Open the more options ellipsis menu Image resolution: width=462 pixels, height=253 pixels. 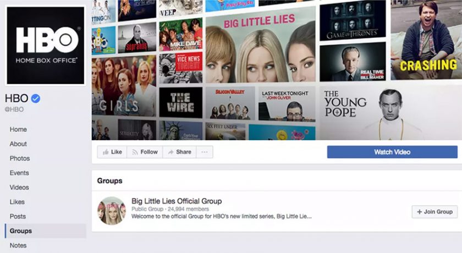pos(205,152)
